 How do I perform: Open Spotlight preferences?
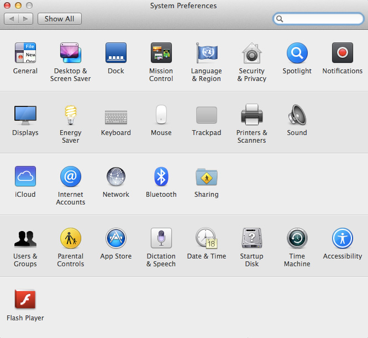coord(297,53)
